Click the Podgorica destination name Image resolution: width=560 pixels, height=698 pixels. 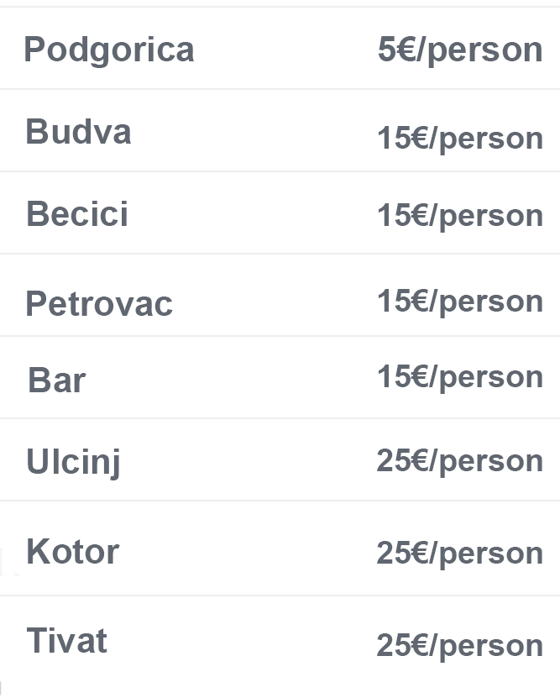pos(109,50)
